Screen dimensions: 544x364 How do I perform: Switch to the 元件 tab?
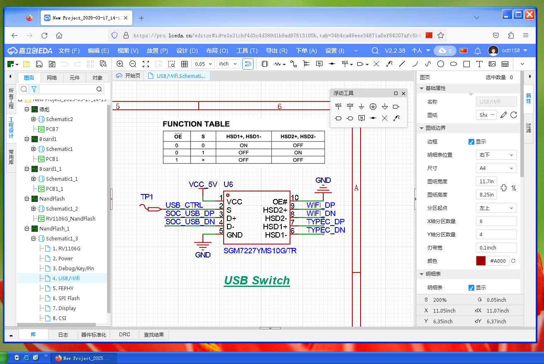click(75, 78)
